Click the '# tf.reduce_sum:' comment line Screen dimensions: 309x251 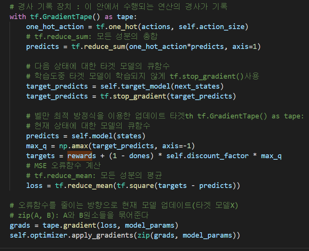(x=92, y=37)
